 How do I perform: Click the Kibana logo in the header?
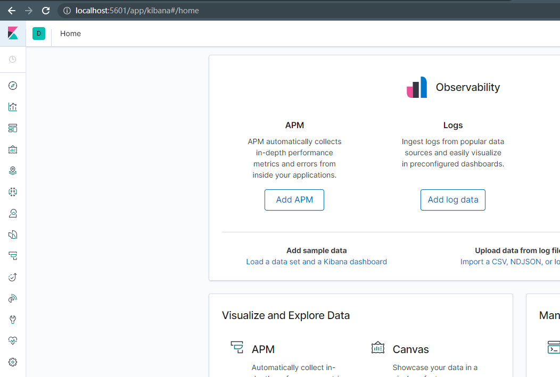[13, 33]
